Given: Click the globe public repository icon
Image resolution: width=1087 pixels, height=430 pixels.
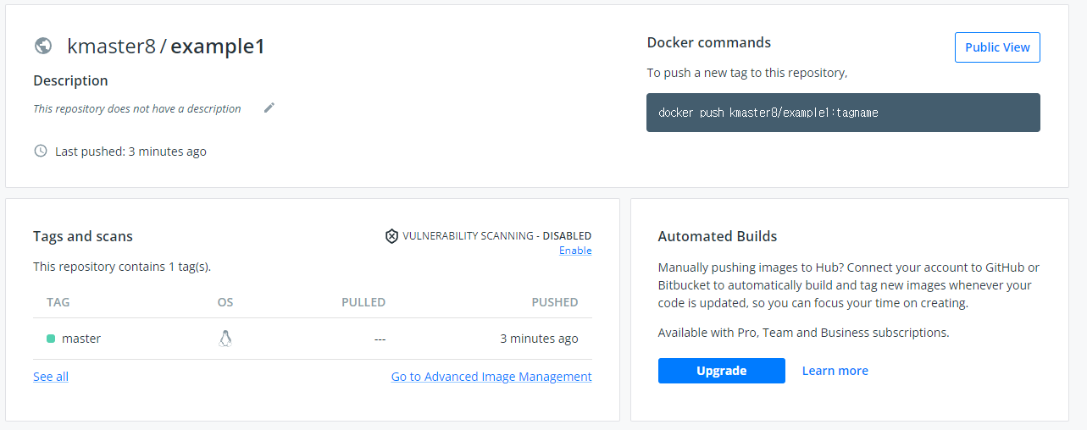Looking at the screenshot, I should pyautogui.click(x=43, y=46).
